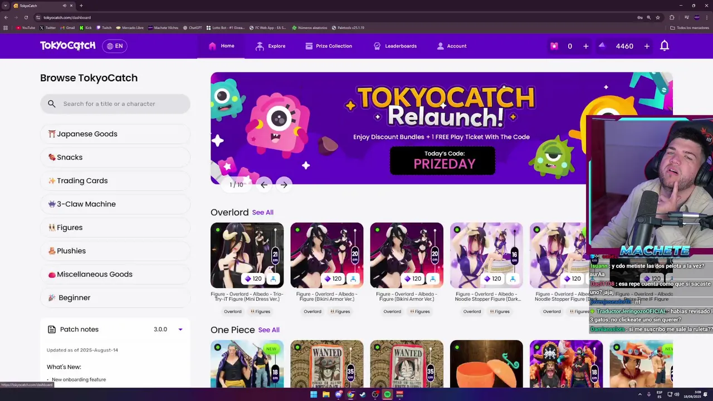Open the notifications bell
This screenshot has height=401, width=713.
[x=664, y=46]
